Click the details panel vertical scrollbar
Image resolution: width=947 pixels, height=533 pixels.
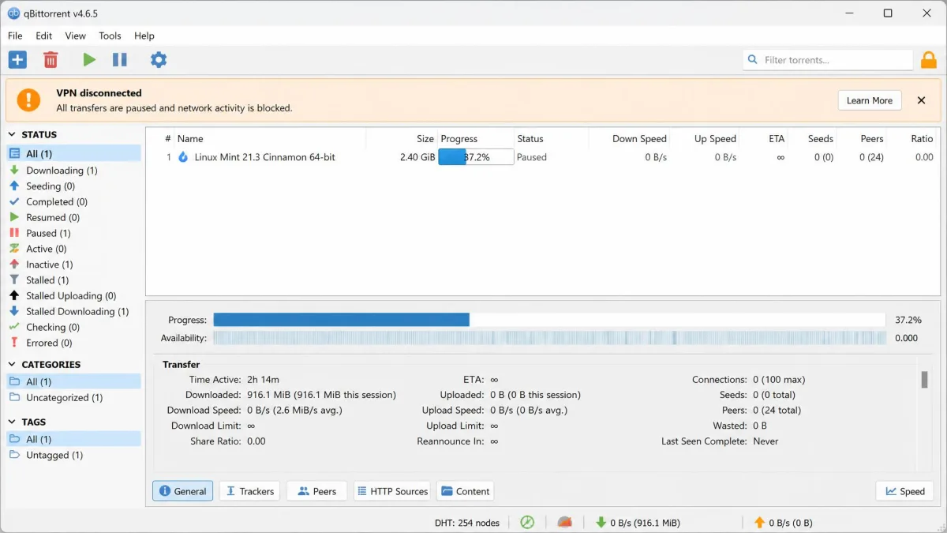pos(924,381)
